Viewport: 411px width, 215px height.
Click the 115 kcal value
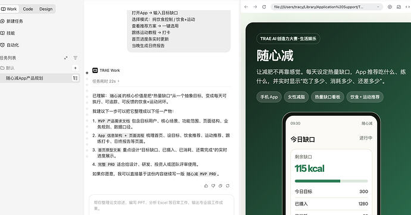[x=310, y=169]
